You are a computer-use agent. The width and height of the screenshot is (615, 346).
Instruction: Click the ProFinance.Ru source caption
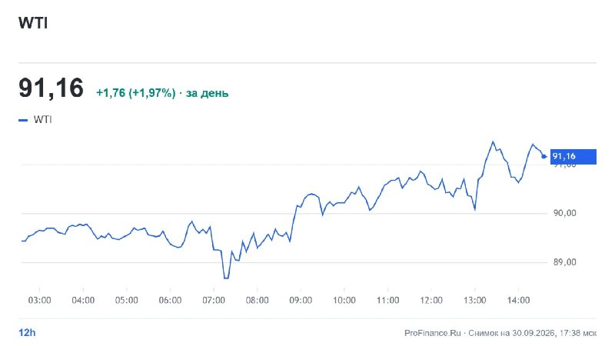[x=433, y=333]
